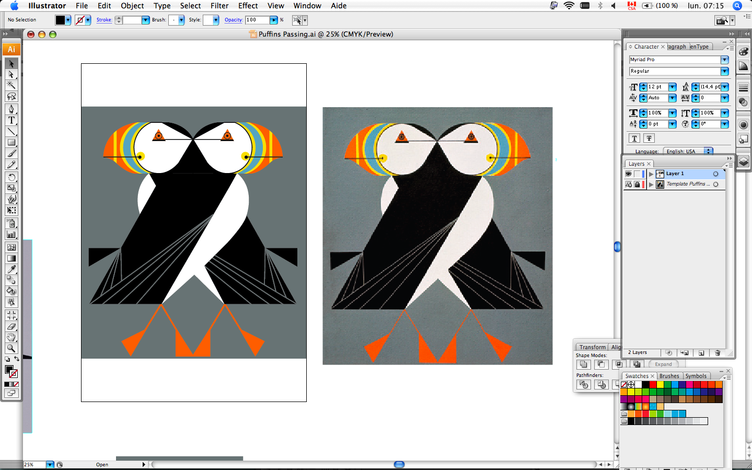
Task: Click target circle of Template Puffins layer
Action: [716, 184]
